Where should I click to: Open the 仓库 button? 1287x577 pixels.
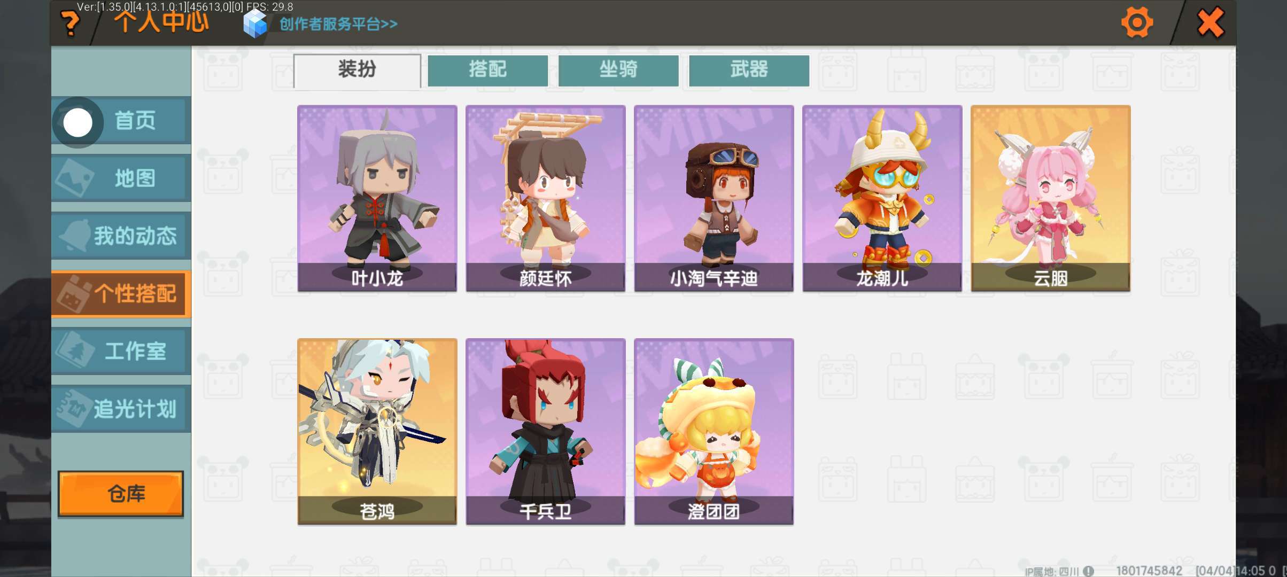pos(121,494)
